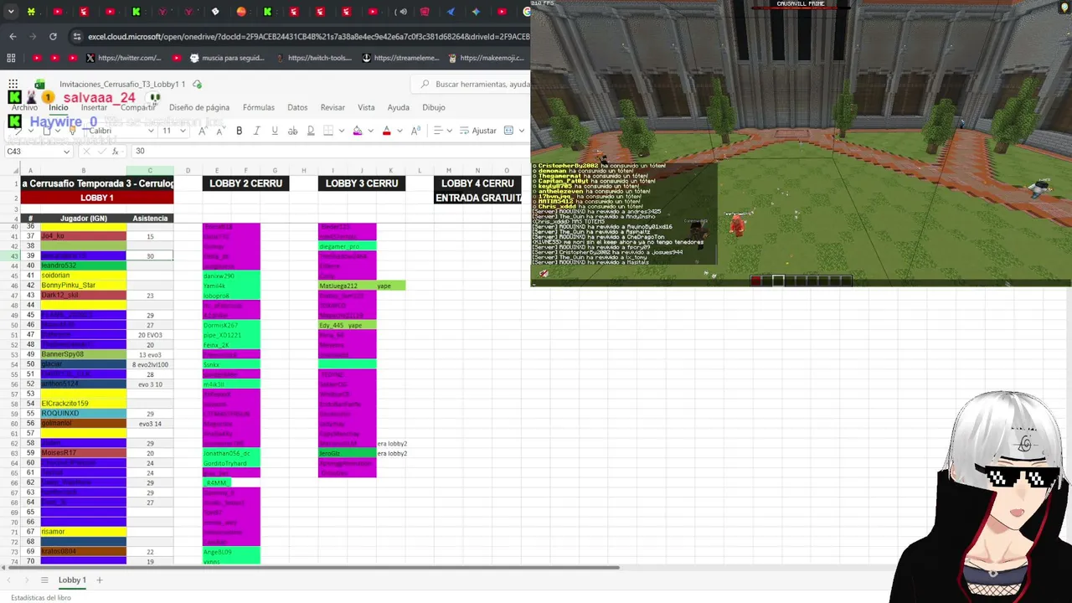Click the Ajustar wrap text button
The image size is (1072, 603).
(x=477, y=131)
